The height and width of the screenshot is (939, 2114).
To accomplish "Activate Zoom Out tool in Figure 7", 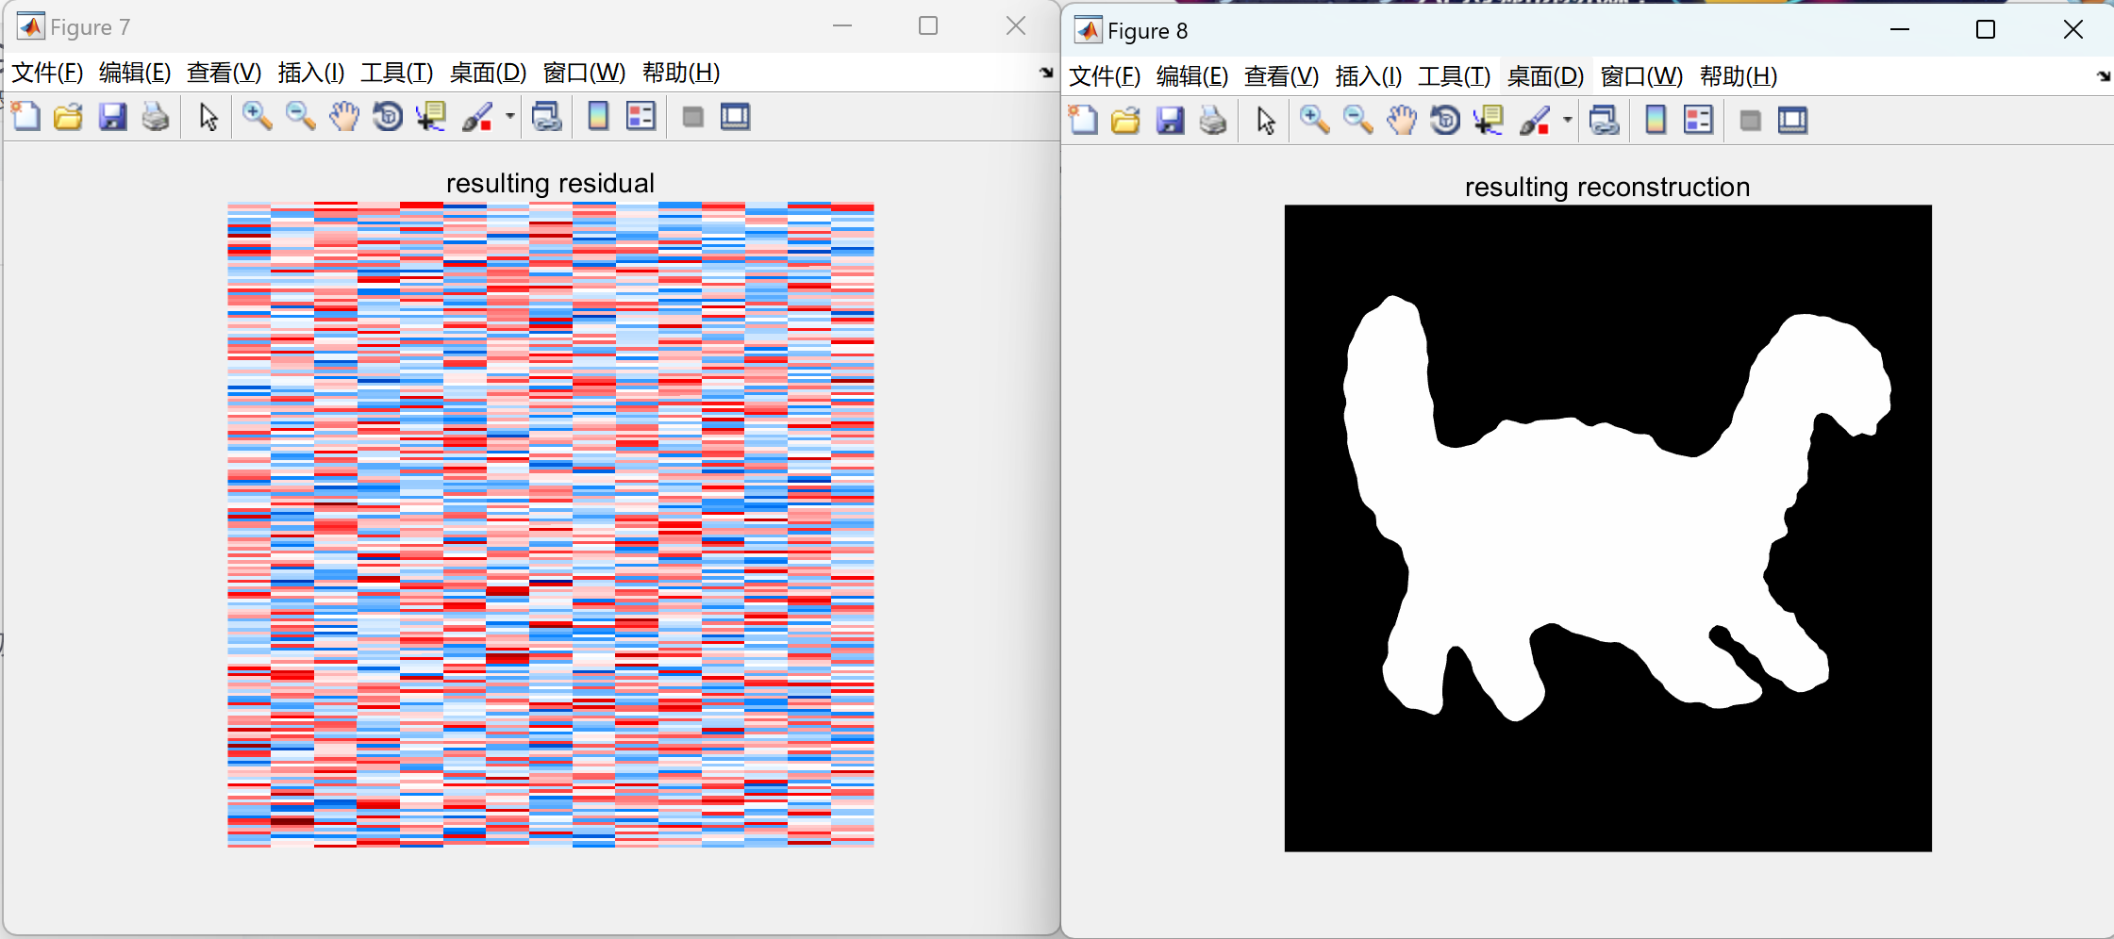I will 300,117.
